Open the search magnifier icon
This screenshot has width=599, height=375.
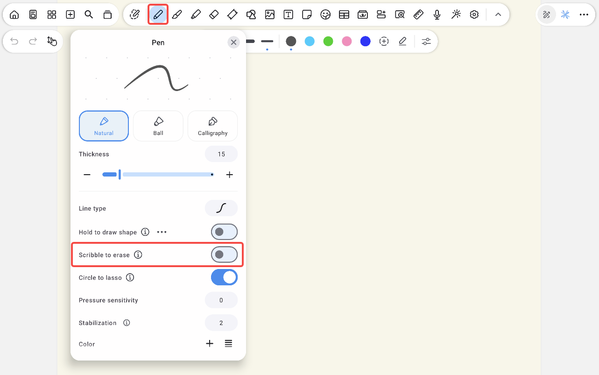(89, 14)
